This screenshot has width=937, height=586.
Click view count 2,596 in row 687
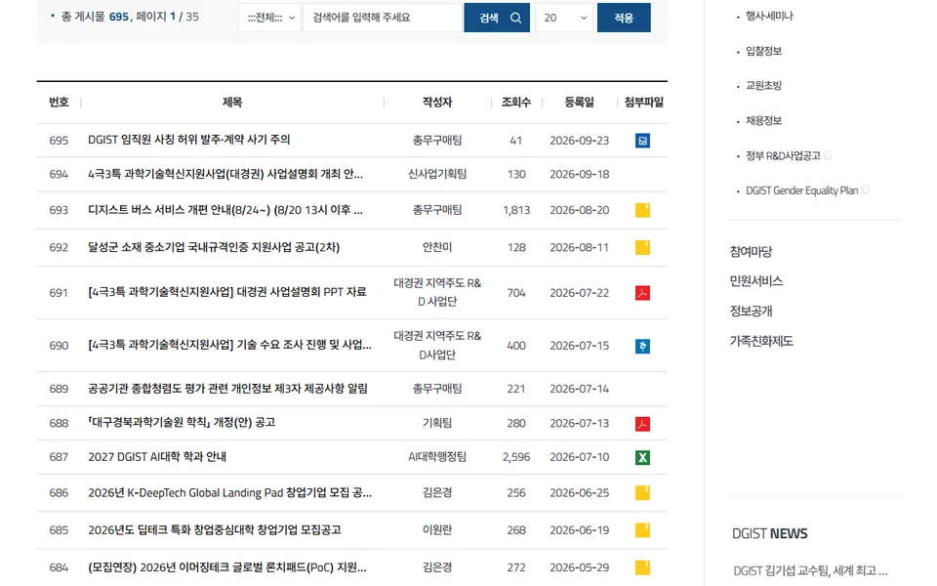pyautogui.click(x=516, y=457)
